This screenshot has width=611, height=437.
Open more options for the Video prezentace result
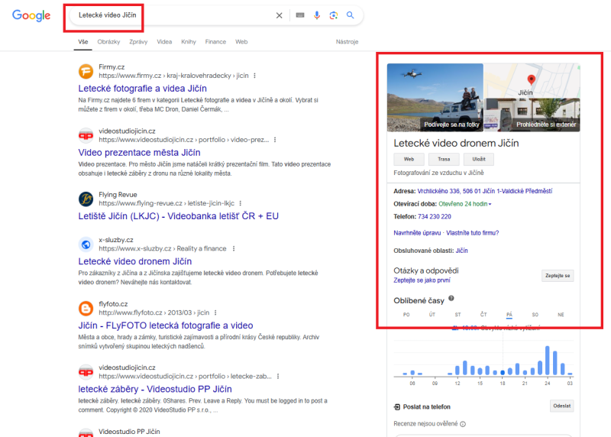275,140
